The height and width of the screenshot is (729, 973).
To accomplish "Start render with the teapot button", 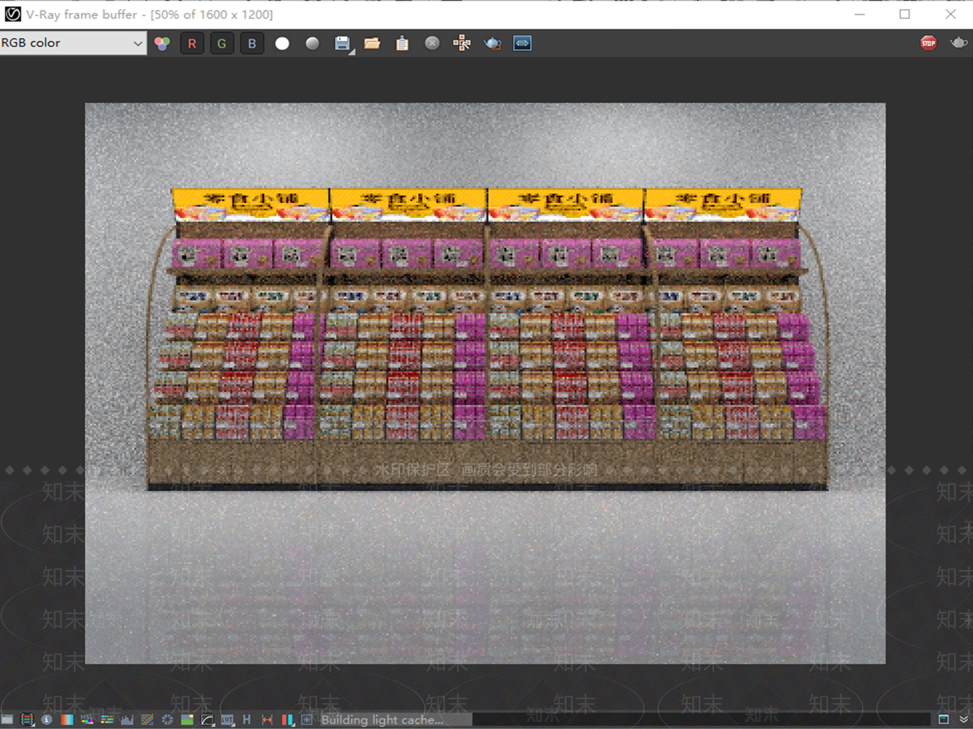I will tap(959, 43).
